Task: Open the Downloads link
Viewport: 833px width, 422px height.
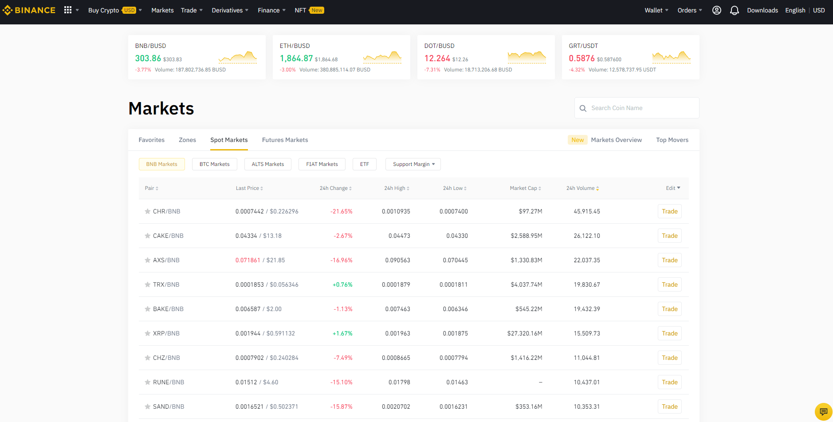Action: [762, 10]
